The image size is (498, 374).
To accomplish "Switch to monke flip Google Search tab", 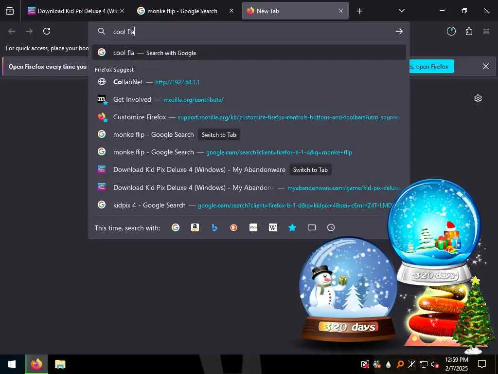I will coord(185,11).
